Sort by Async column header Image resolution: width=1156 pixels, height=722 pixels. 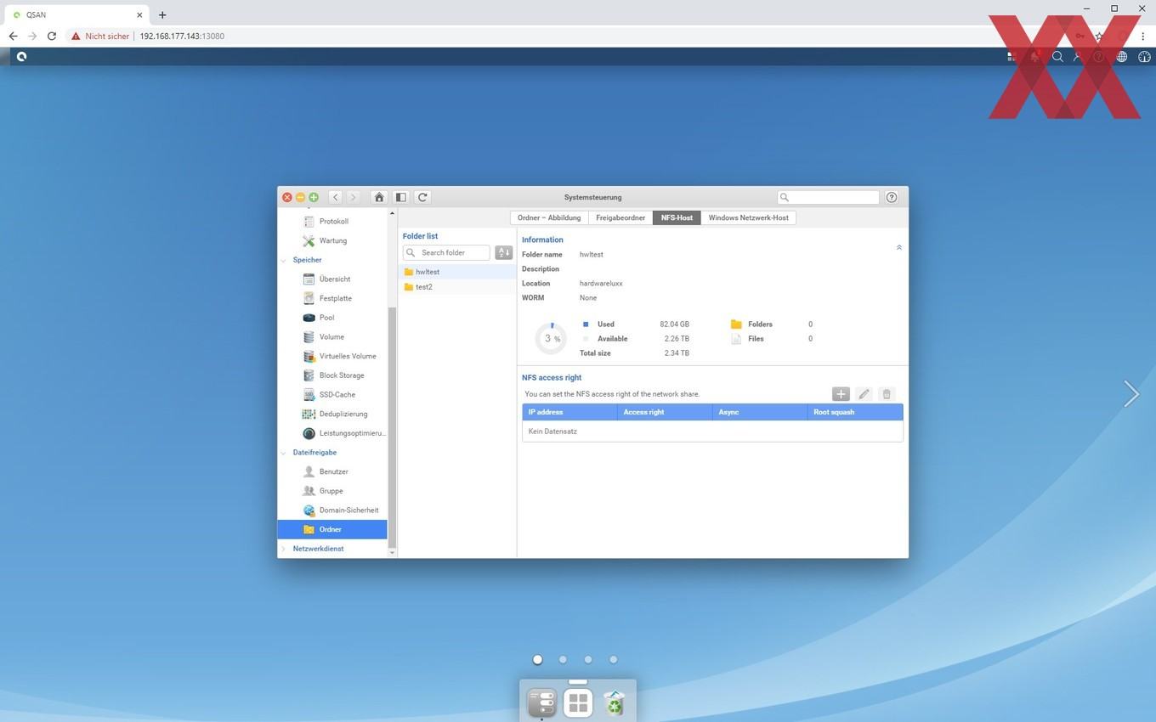(760, 412)
